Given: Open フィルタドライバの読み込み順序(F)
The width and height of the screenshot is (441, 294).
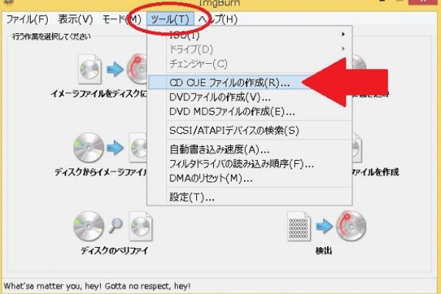Looking at the screenshot, I should coord(250,164).
